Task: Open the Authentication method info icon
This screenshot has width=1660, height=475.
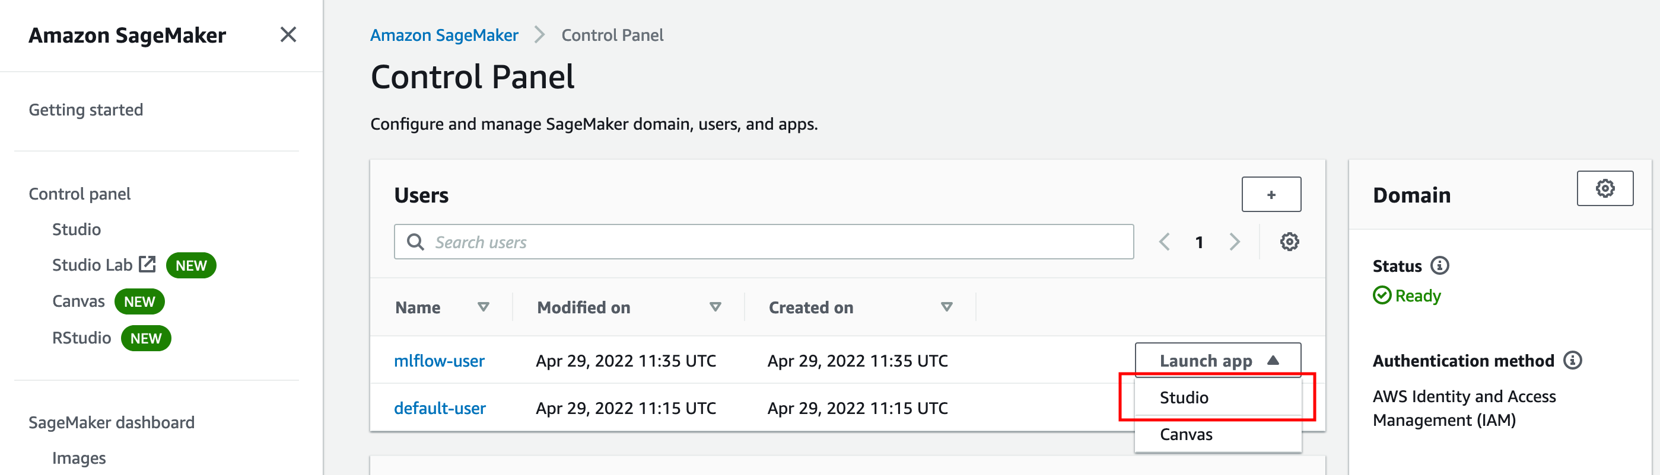Action: point(1572,361)
